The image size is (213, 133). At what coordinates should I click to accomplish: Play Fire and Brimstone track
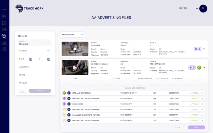point(69,93)
